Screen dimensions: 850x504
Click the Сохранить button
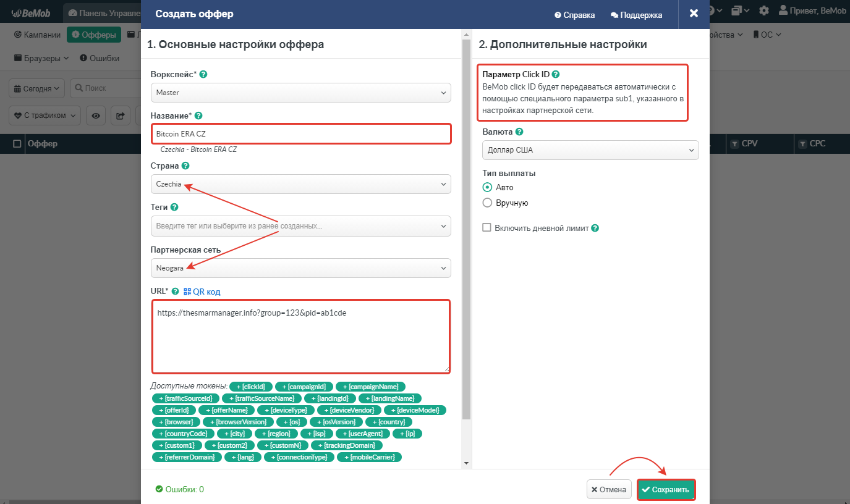pyautogui.click(x=666, y=490)
